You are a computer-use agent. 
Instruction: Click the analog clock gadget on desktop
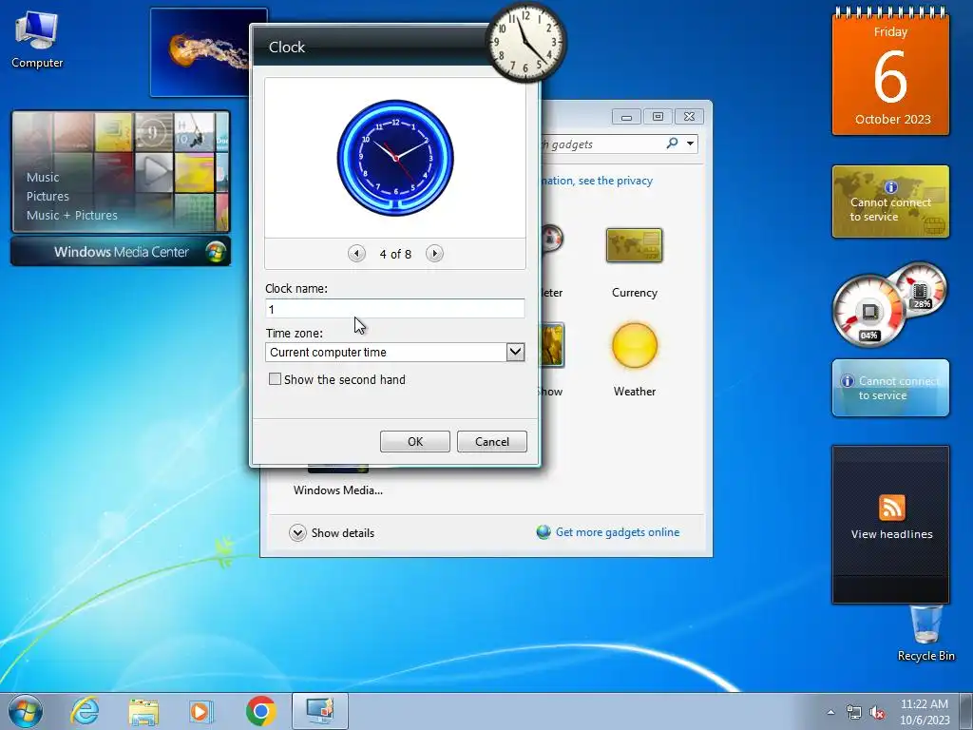[525, 42]
